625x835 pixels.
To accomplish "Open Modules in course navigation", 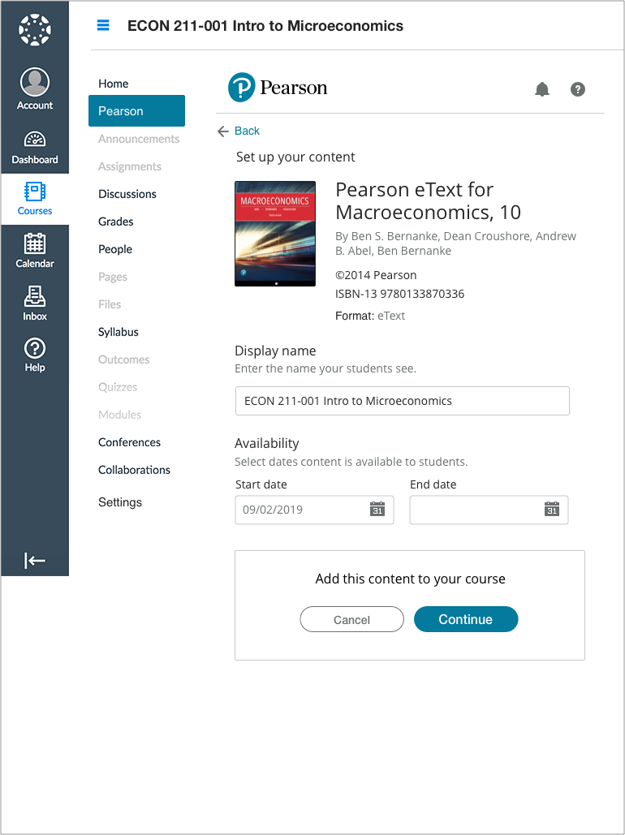I will (120, 415).
